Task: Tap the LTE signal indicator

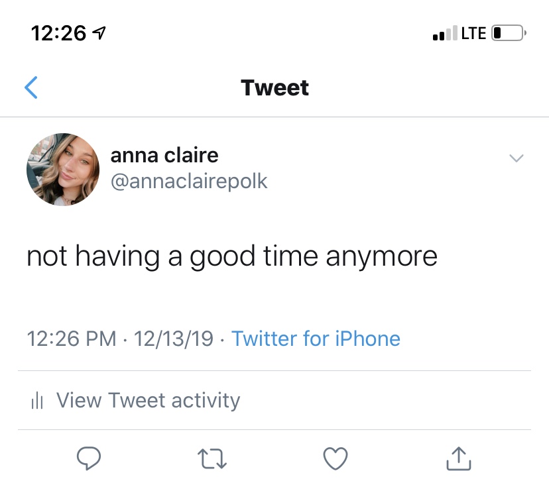Action: tap(473, 33)
